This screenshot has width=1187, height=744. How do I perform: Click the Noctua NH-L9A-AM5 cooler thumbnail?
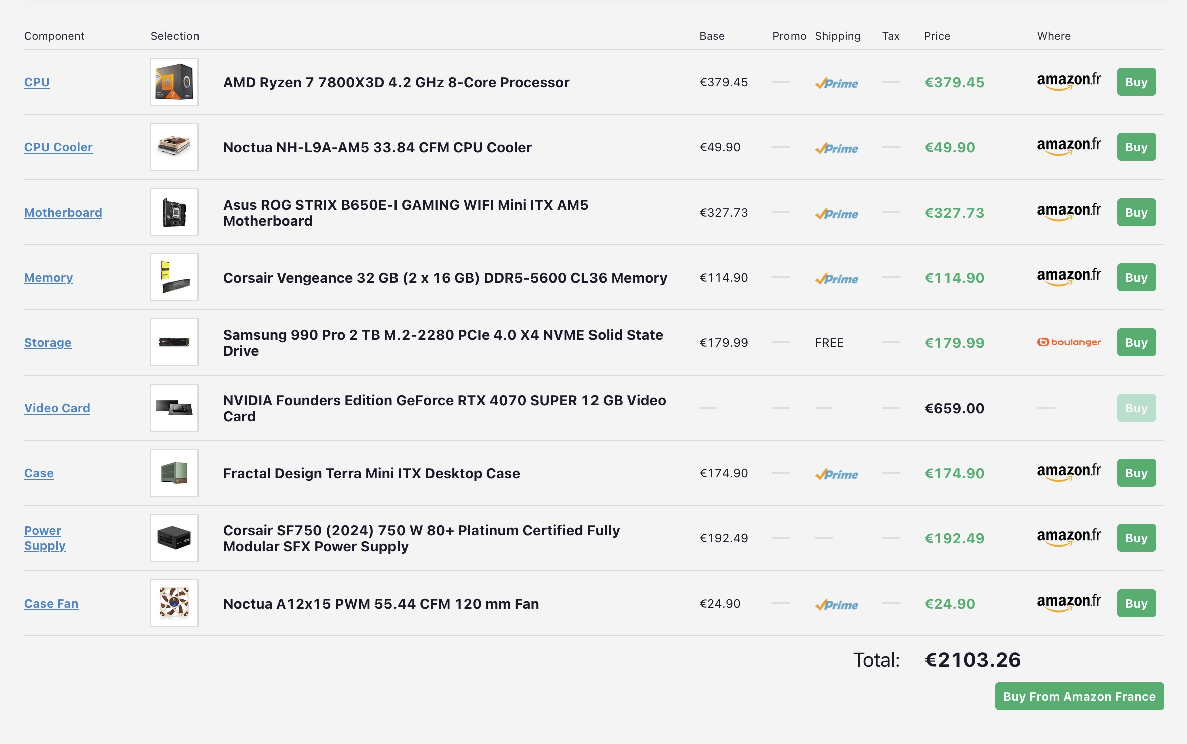tap(174, 147)
